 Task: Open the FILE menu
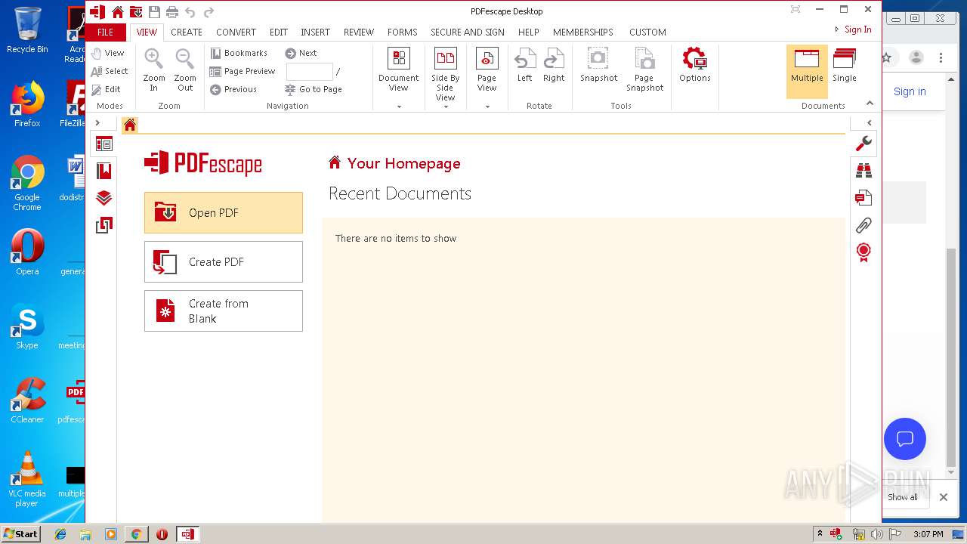pos(106,32)
